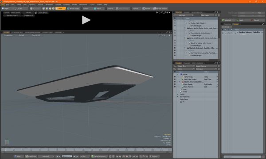This screenshot has width=266, height=159.
Task: Open the Alpha effect dropdown arrow
Action: pos(217,77)
